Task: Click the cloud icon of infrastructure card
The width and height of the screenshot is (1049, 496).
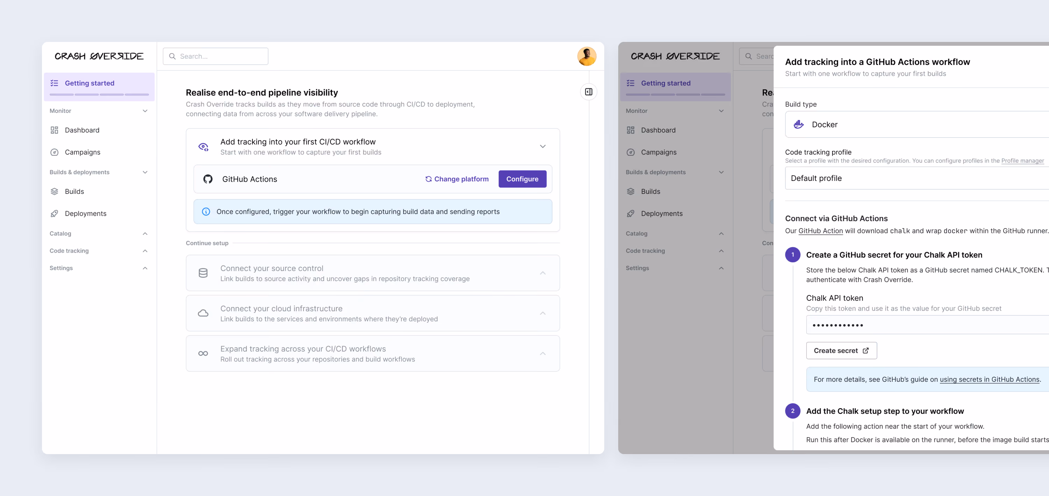Action: click(203, 313)
